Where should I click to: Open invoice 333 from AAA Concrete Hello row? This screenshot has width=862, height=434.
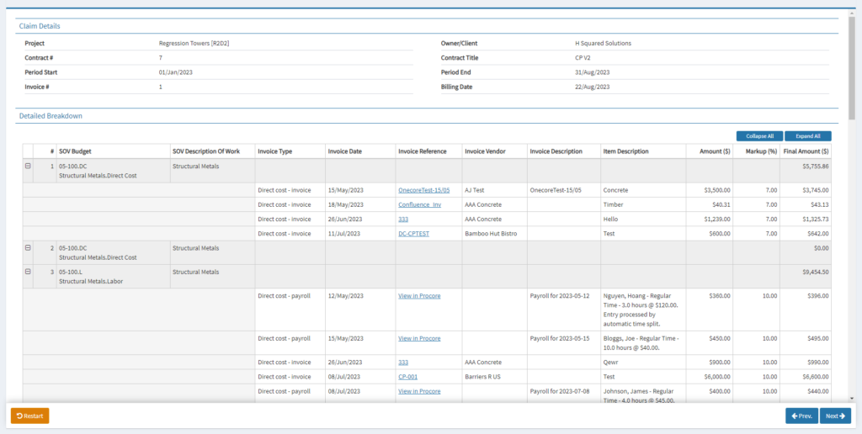point(403,219)
